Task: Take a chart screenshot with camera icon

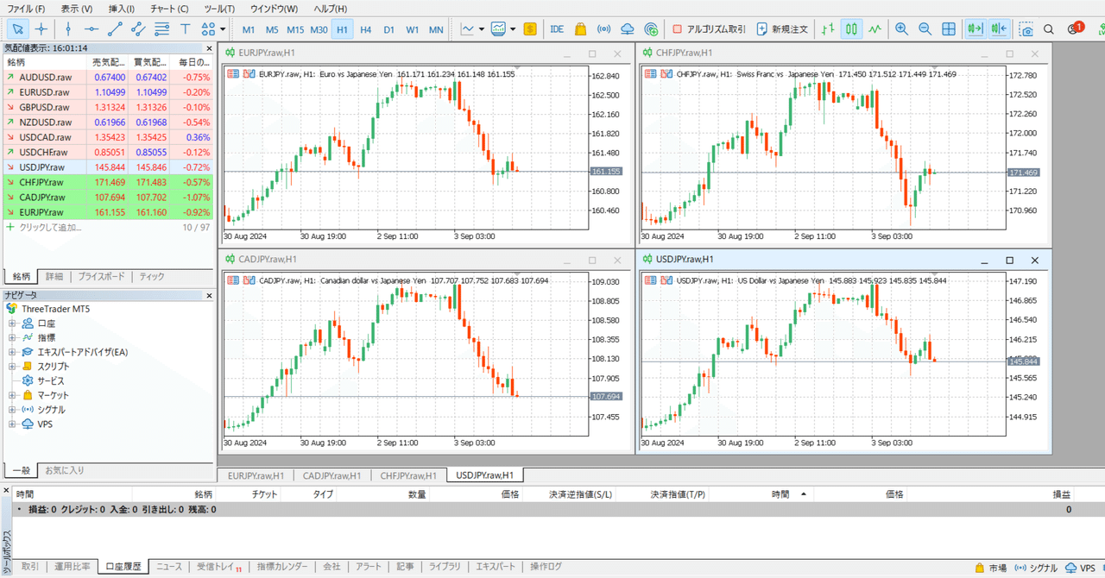Action: [x=1026, y=28]
